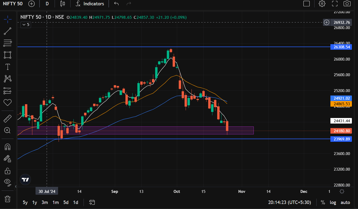
Task: Select the 1d date range
Action: click(x=76, y=202)
